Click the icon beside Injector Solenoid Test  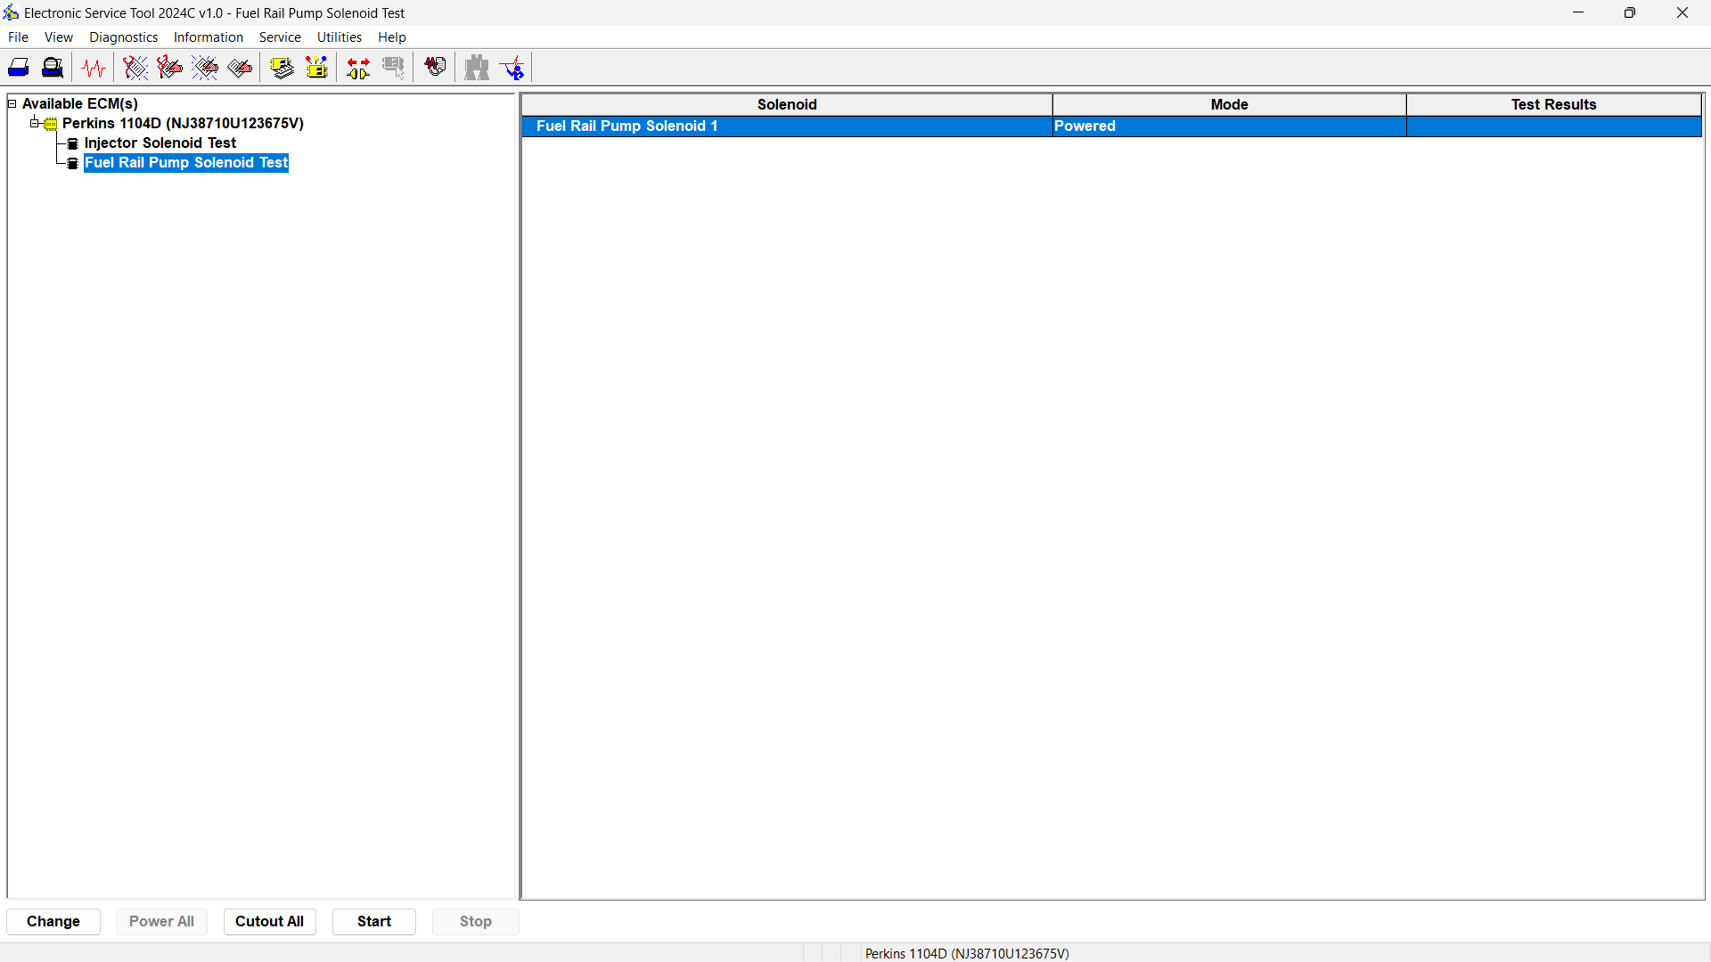(x=73, y=143)
